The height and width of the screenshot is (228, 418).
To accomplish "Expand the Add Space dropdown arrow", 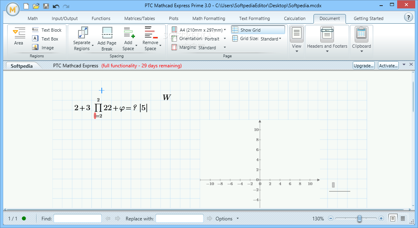I will [x=136, y=46].
